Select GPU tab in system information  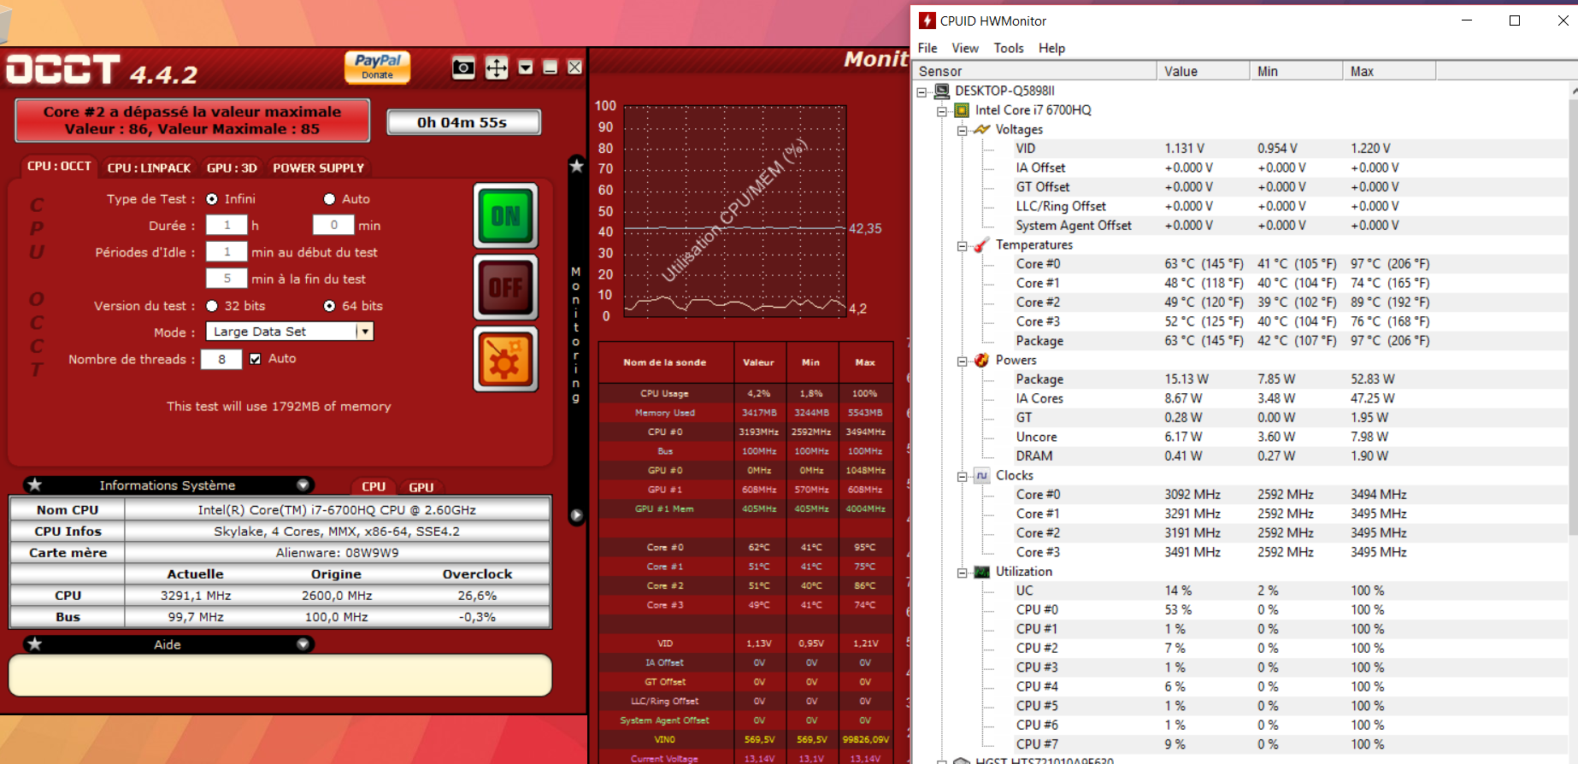(x=421, y=486)
